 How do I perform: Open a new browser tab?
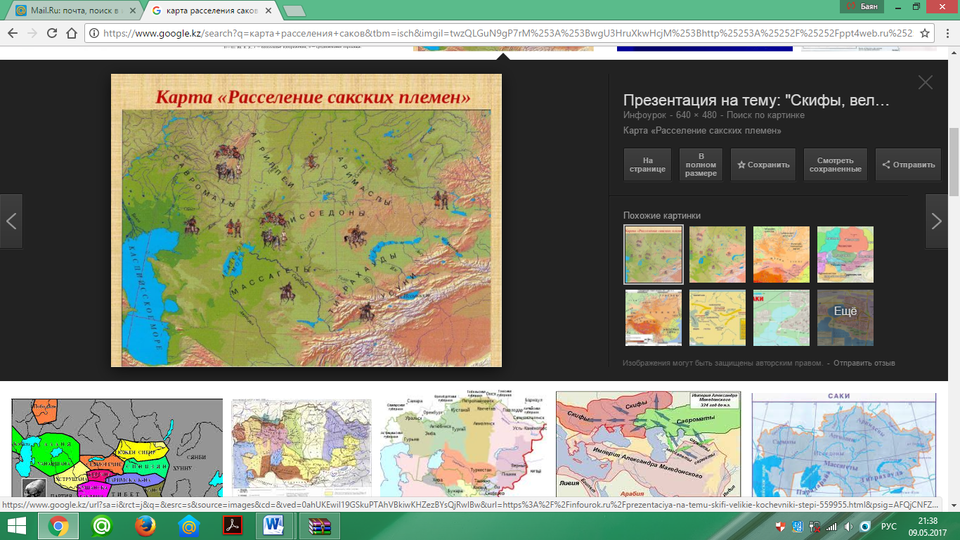pos(294,11)
